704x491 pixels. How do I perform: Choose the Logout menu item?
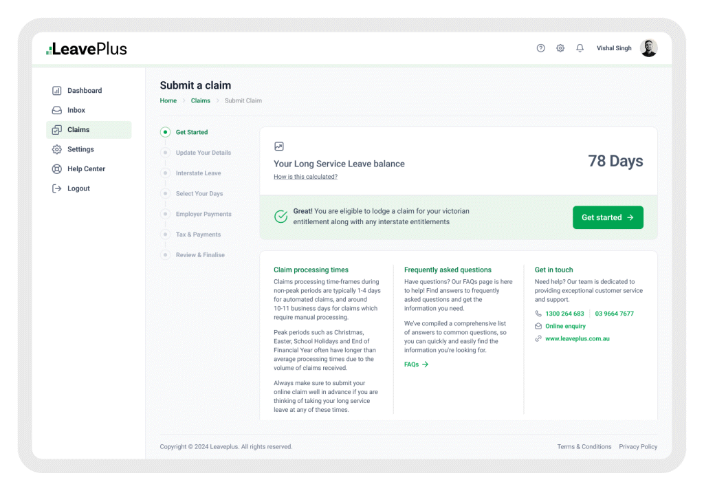click(89, 188)
